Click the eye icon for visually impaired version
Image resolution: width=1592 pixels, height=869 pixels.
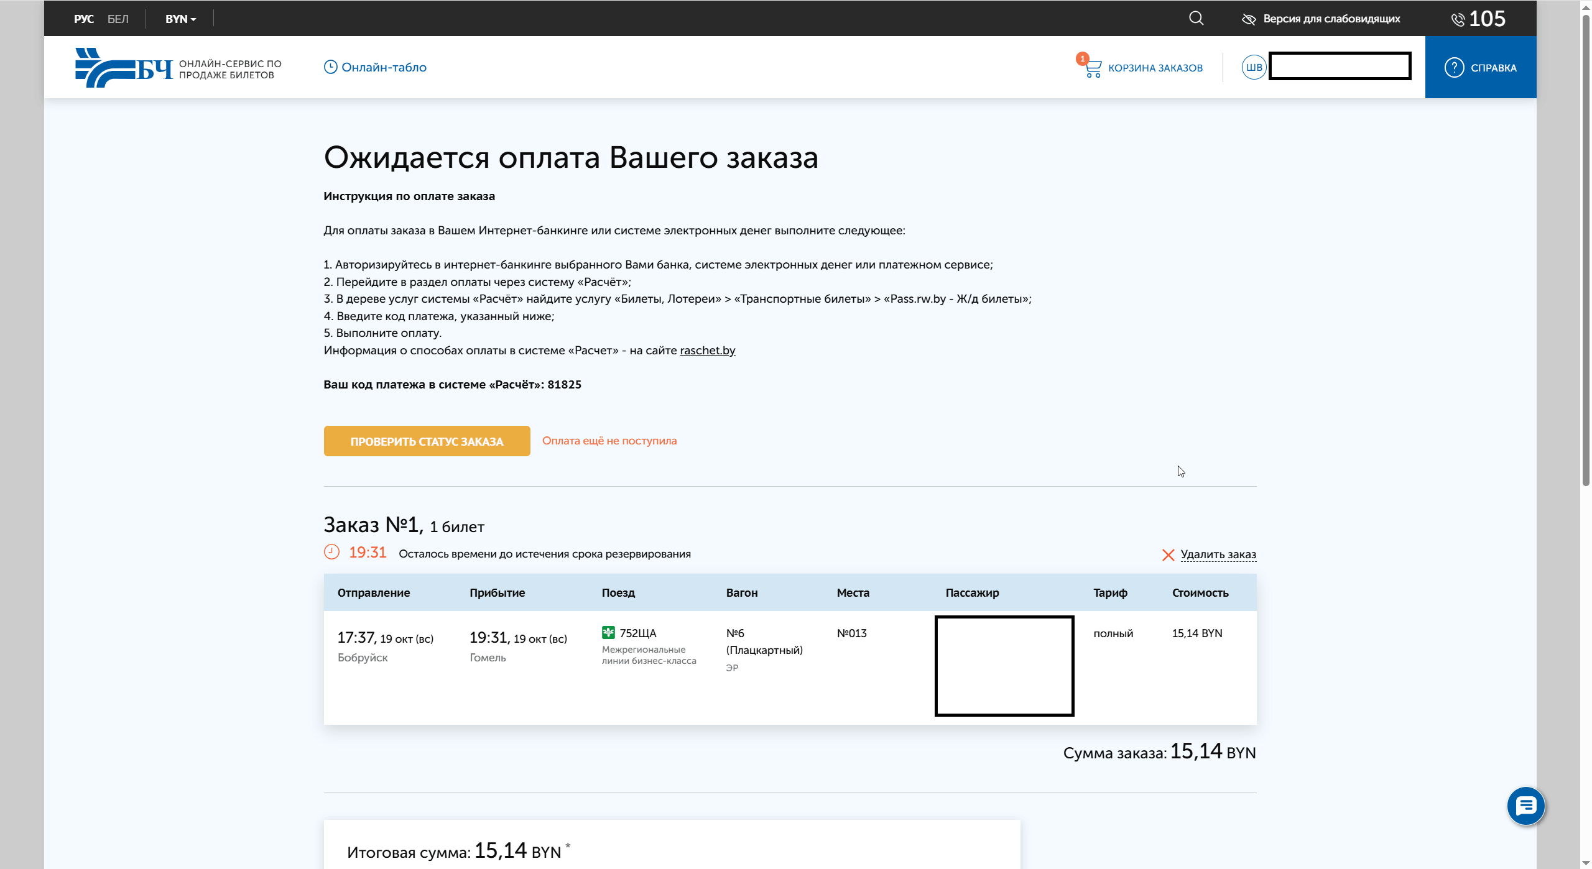[1248, 19]
